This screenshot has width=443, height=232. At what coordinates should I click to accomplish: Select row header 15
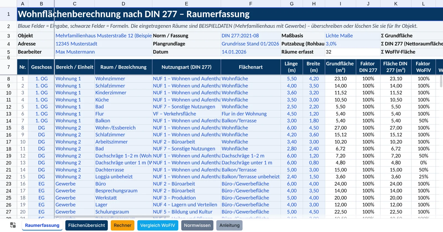(9, 128)
